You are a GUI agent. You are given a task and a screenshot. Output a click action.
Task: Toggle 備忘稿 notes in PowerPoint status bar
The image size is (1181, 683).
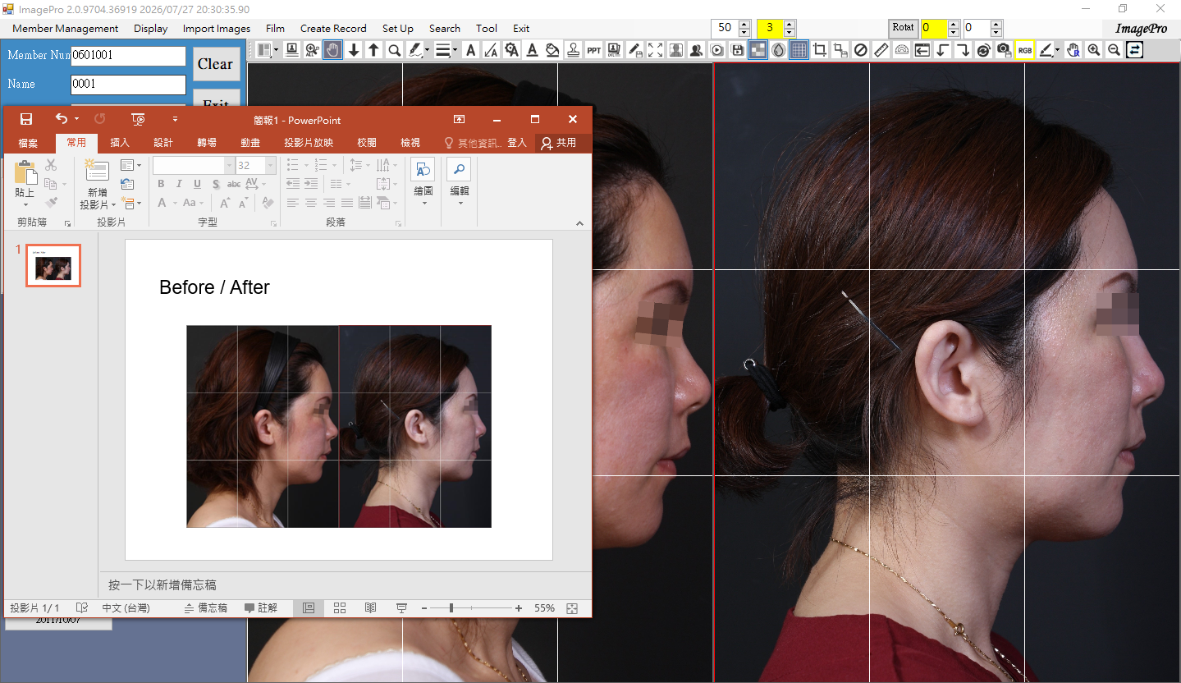coord(206,608)
